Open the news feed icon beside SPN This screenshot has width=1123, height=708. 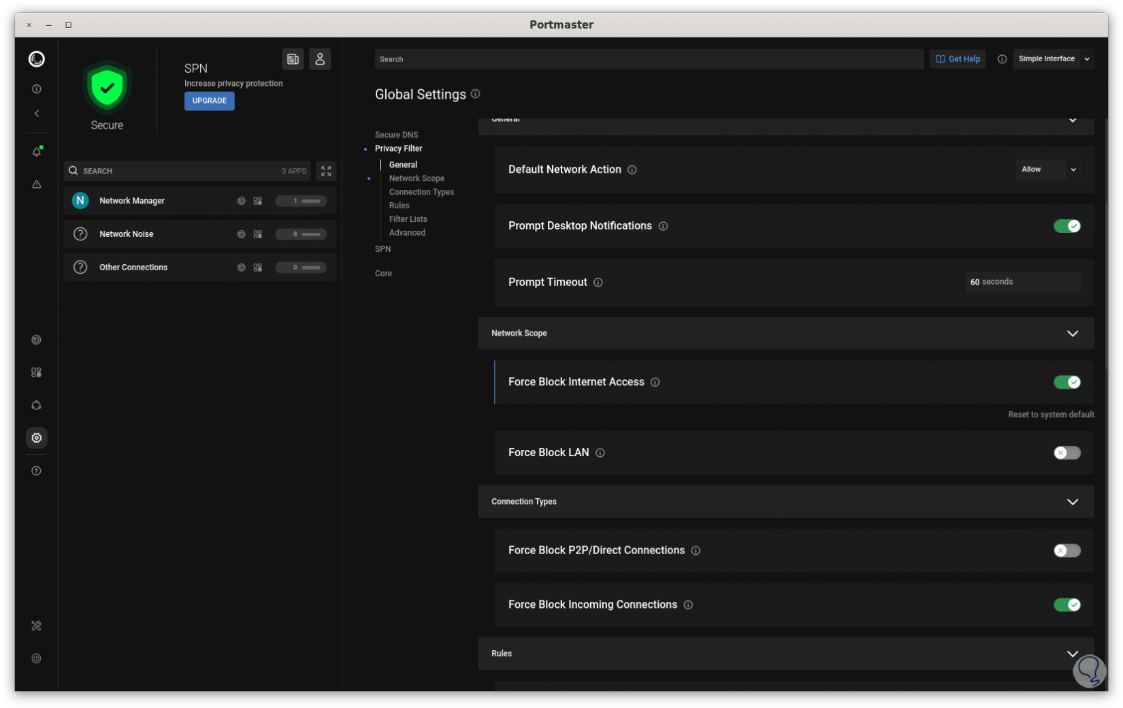pos(293,59)
